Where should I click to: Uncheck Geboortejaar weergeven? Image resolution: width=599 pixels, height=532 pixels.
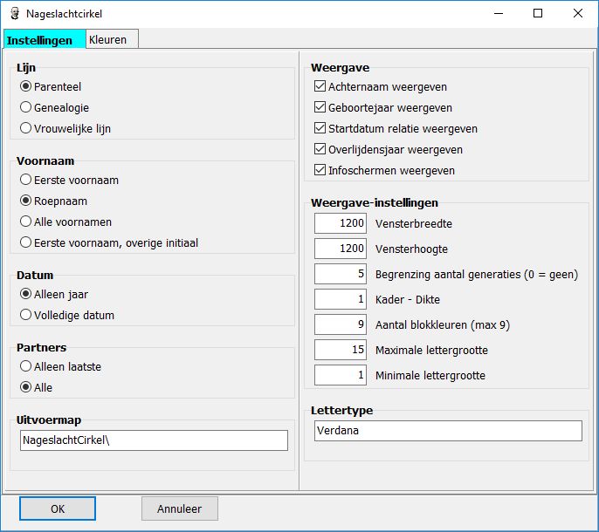tap(320, 108)
